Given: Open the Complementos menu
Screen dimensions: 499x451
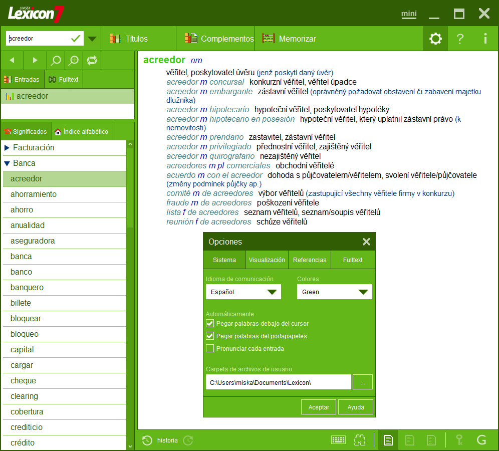Looking at the screenshot, I should coord(215,39).
